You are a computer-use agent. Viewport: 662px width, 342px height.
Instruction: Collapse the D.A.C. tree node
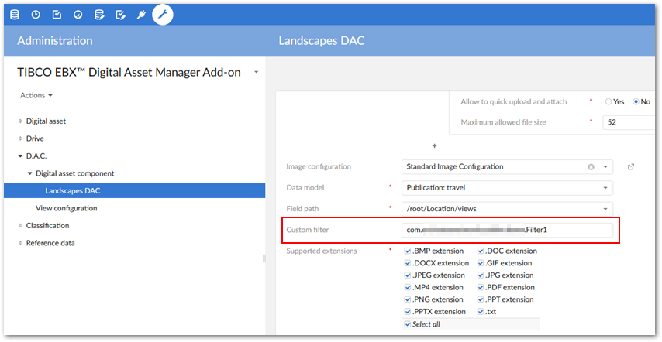21,156
